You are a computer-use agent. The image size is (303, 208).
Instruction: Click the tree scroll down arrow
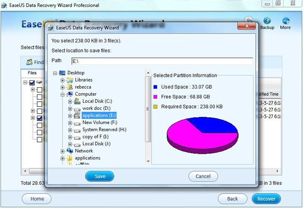[x=148, y=161]
